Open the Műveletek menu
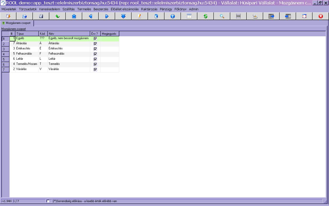The height and width of the screenshot is (206, 329). 9,9
